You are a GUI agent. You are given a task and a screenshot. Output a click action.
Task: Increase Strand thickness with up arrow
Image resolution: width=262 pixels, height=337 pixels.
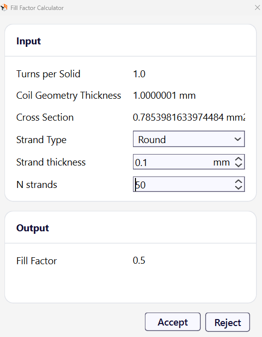(239, 159)
